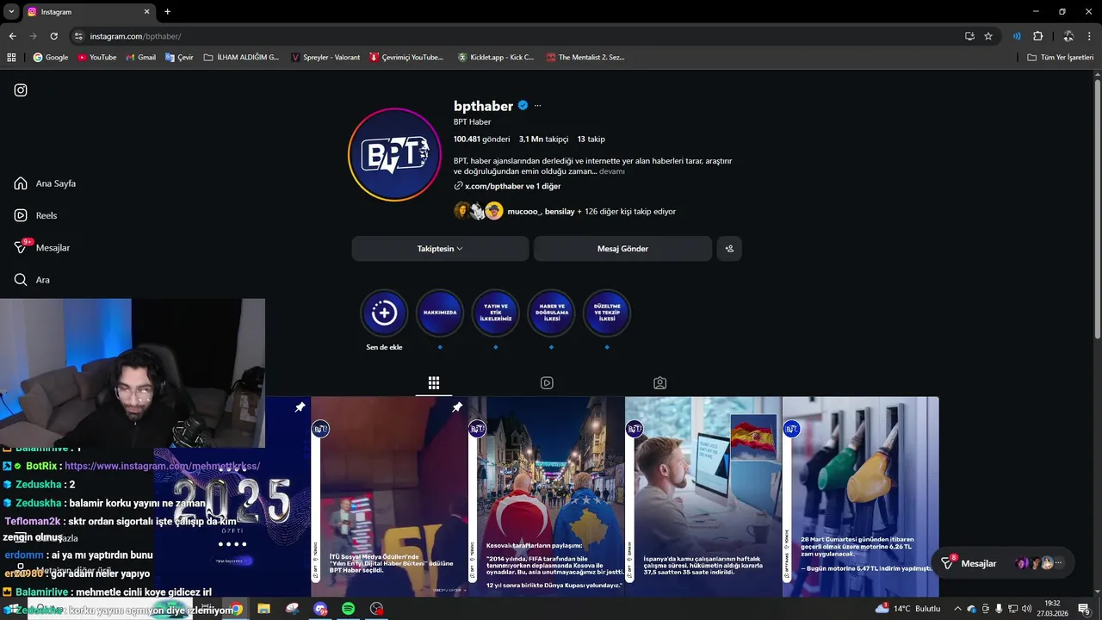
Task: Open Reels from the sidebar
Action: coord(35,215)
